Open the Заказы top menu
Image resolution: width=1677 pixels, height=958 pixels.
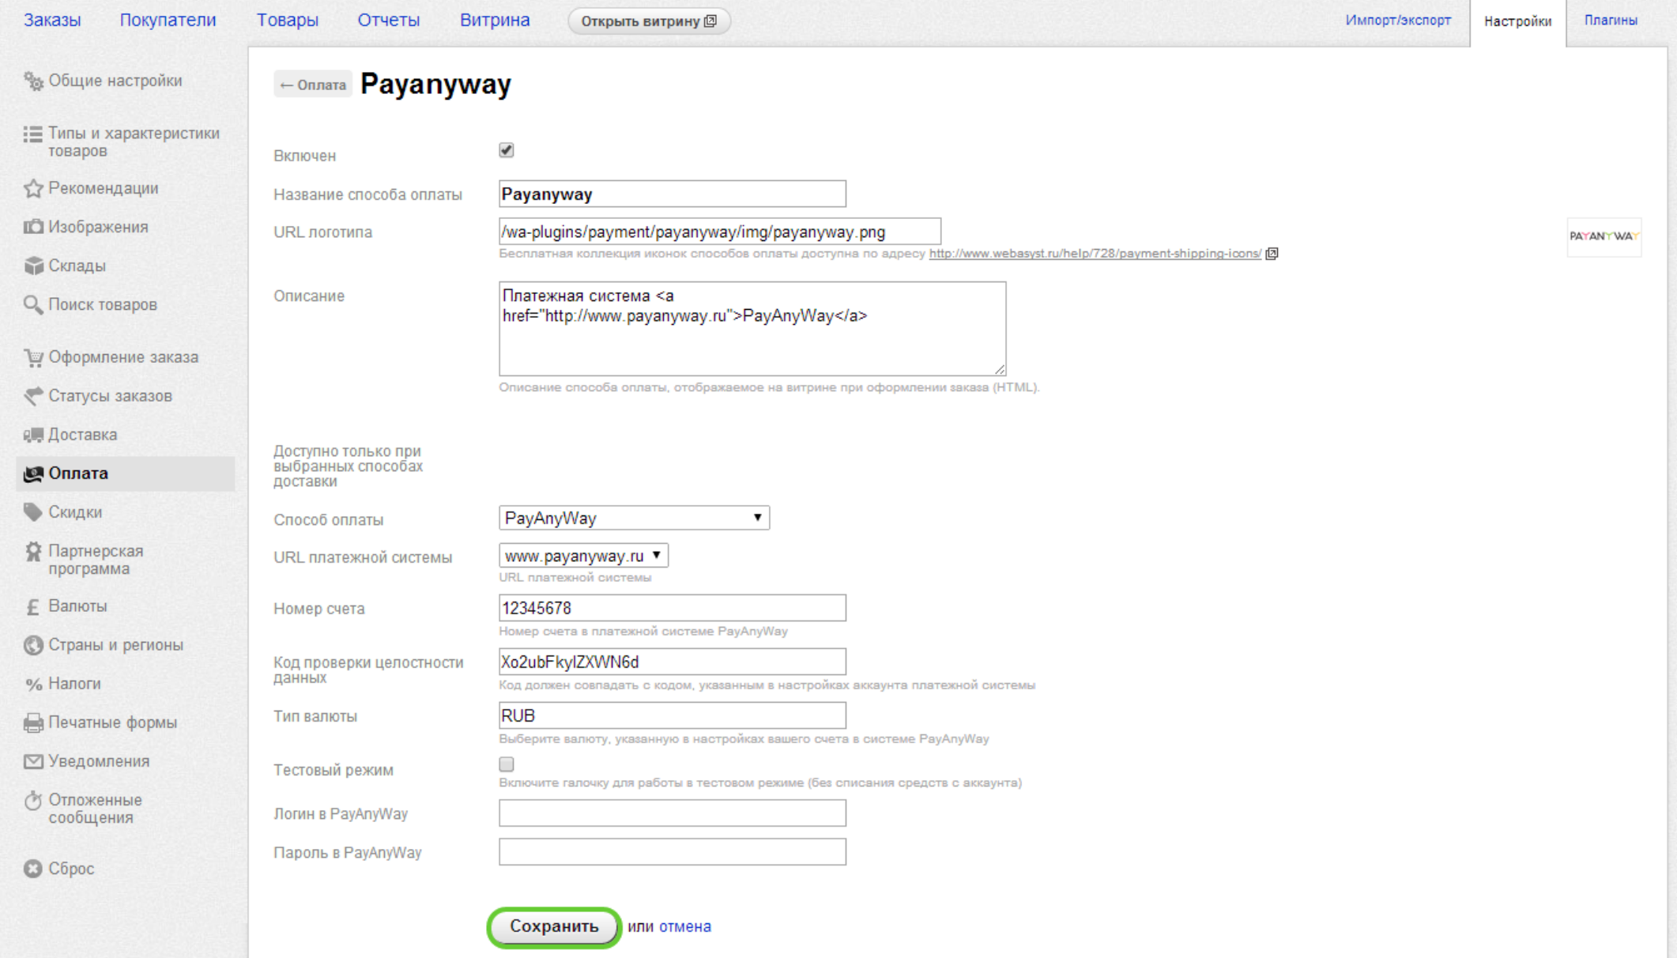click(52, 20)
